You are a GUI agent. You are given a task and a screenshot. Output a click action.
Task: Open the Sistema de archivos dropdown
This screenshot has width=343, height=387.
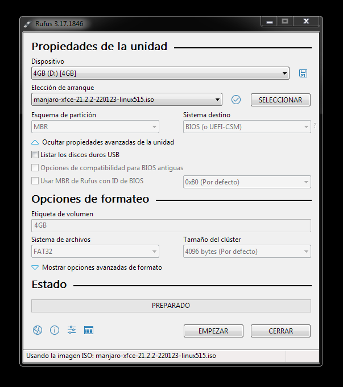95,252
